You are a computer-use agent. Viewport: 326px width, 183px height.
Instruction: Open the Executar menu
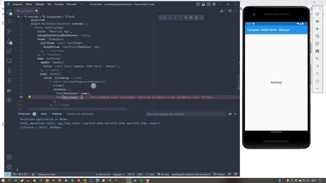pyautogui.click(x=71, y=4)
